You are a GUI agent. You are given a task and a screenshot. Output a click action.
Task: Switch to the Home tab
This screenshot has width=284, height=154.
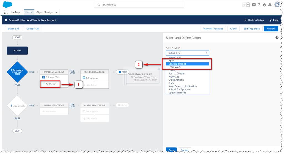(x=29, y=12)
